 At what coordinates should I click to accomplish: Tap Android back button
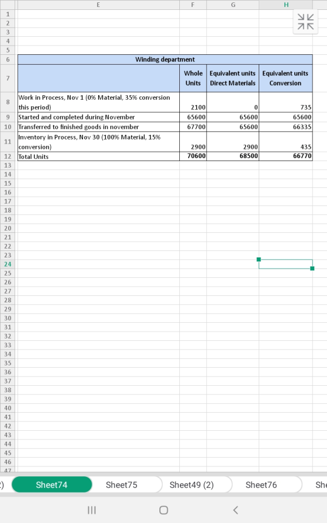coord(235,510)
